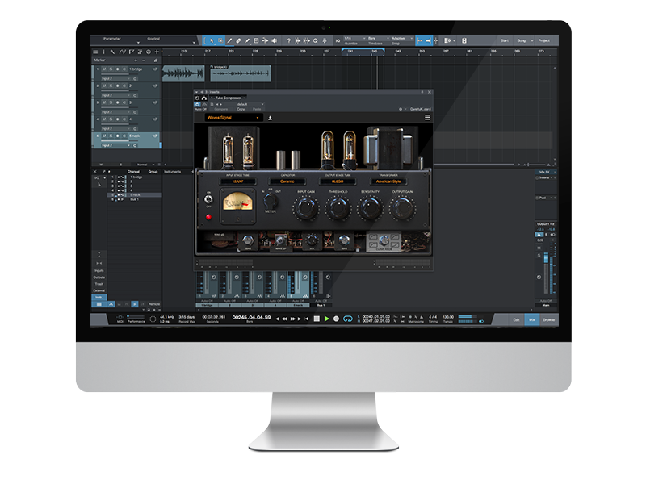Click the sidechain routing icon in plugin header
This screenshot has height=484, width=646.
point(204,98)
